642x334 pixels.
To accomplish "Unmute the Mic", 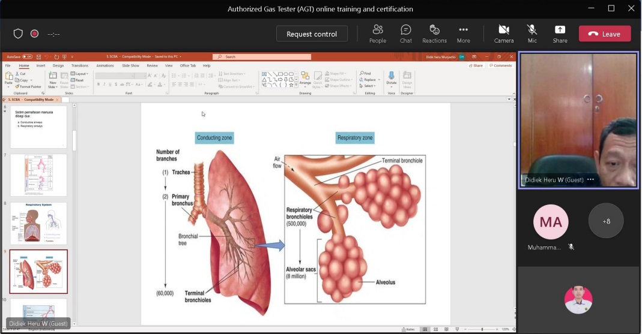I will [532, 34].
